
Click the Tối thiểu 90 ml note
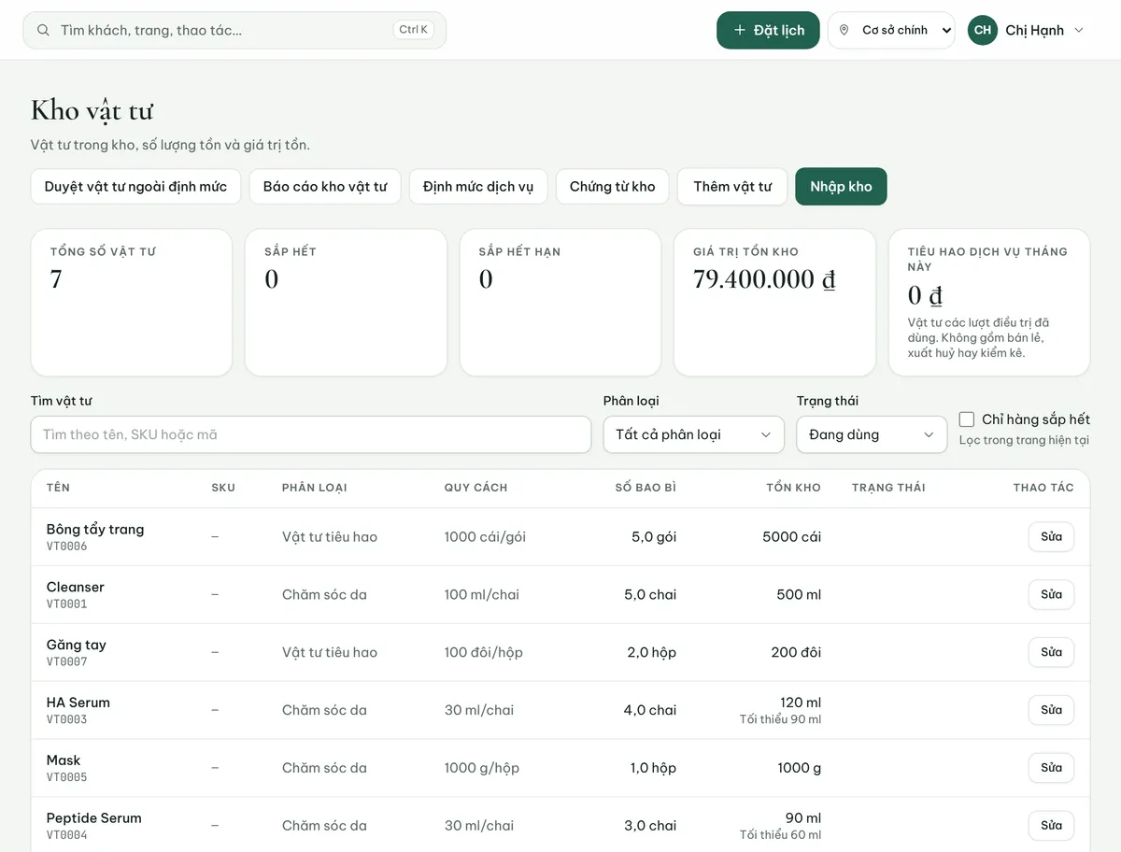(x=780, y=719)
